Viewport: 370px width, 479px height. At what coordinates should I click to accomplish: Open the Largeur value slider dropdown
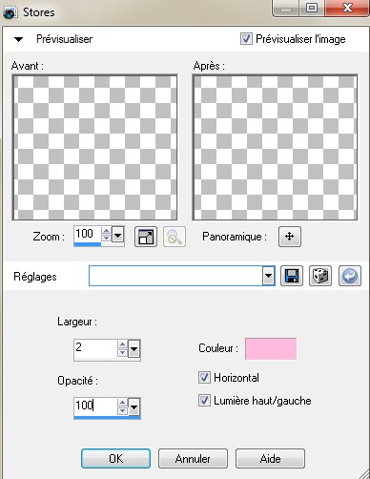(134, 349)
